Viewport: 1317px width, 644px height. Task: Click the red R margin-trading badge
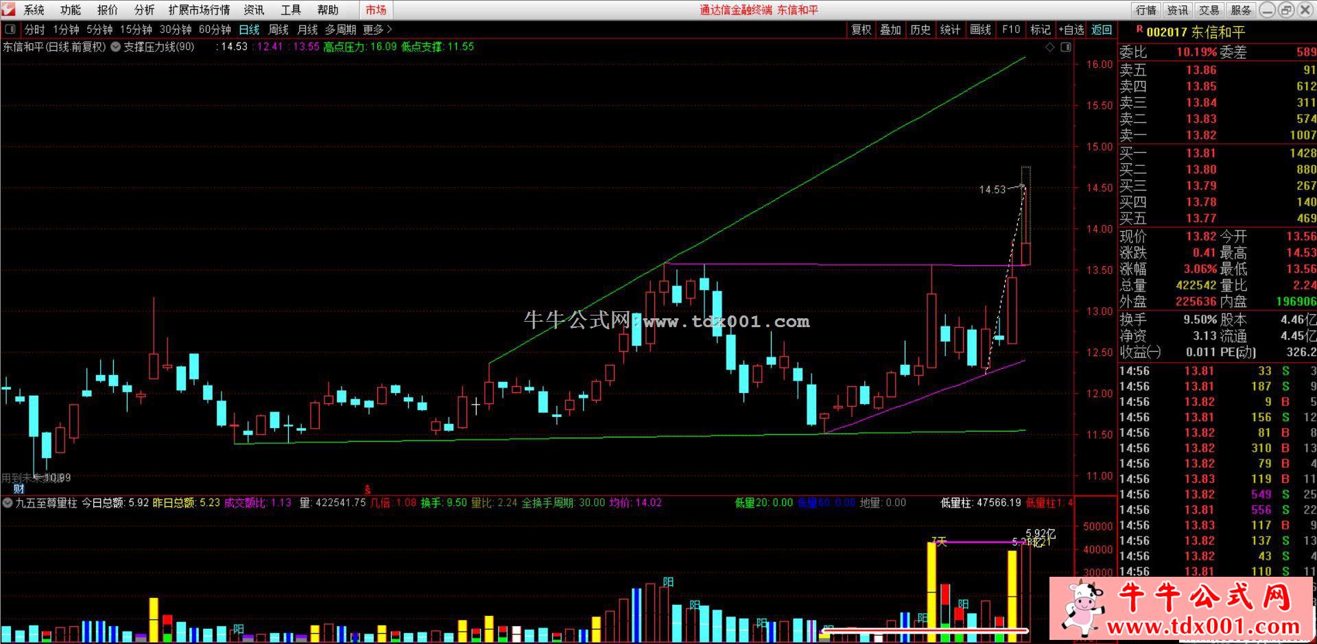tap(1139, 29)
